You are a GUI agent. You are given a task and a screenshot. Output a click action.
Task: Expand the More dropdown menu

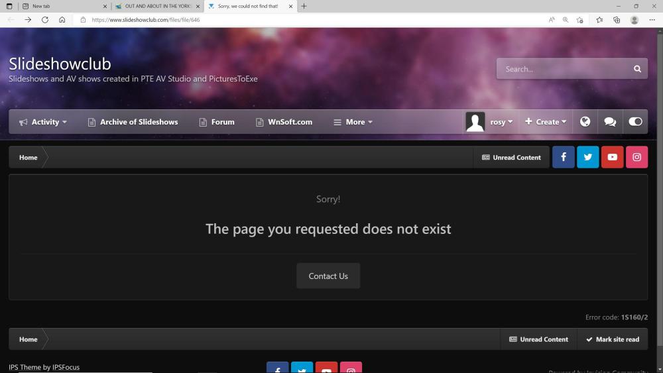pos(353,122)
